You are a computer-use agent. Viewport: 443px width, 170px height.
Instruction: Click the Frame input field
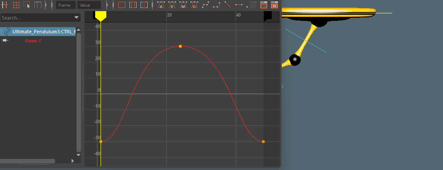pos(66,5)
